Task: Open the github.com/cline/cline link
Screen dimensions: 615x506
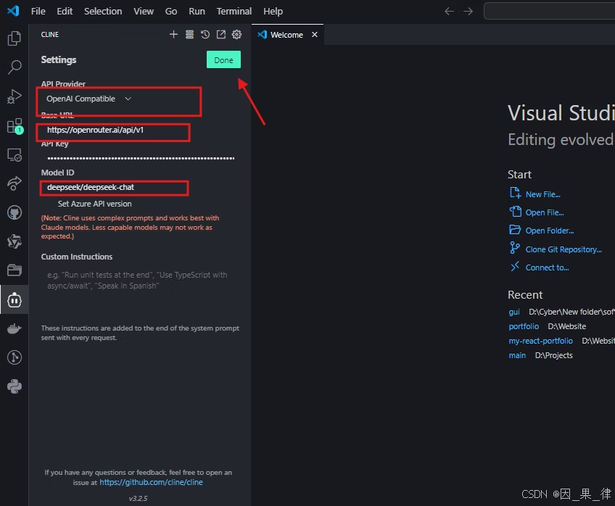Action: point(151,482)
